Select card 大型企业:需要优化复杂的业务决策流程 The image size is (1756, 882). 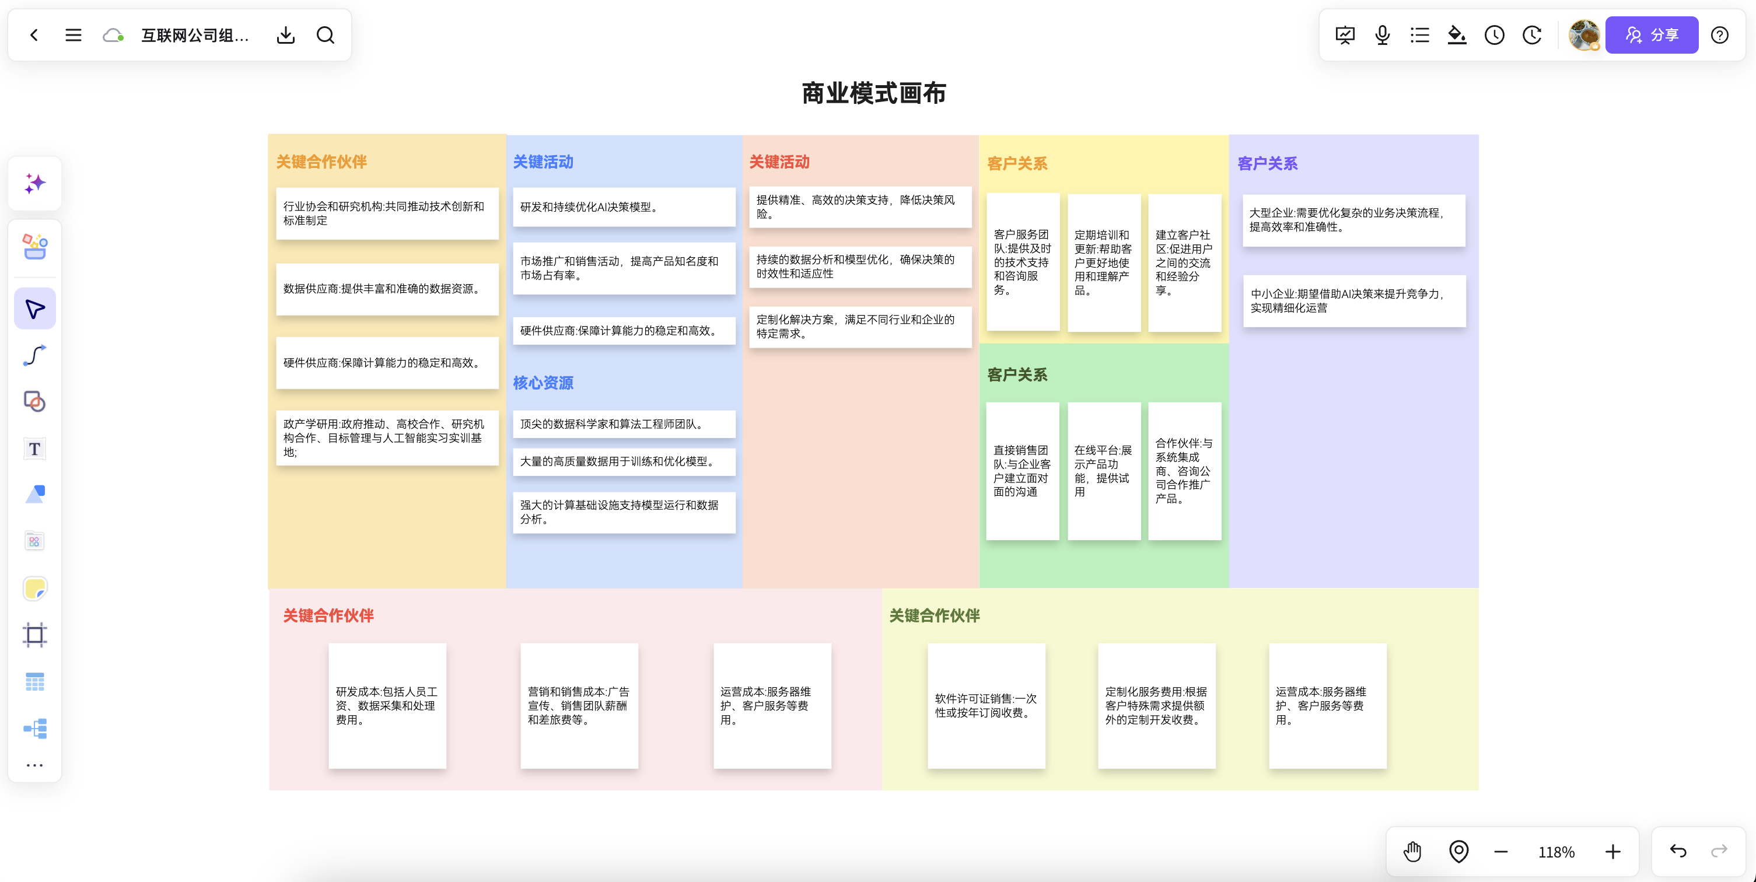pos(1353,220)
